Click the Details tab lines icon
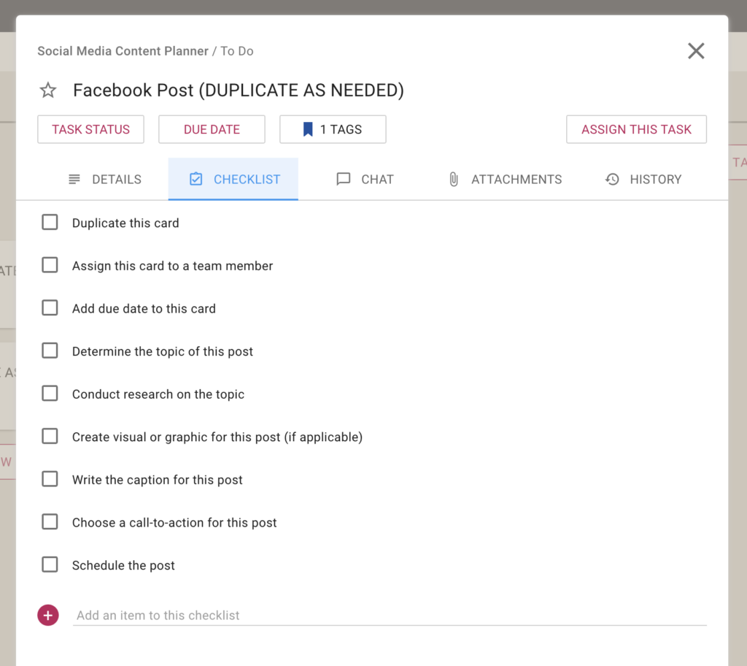 pos(74,180)
